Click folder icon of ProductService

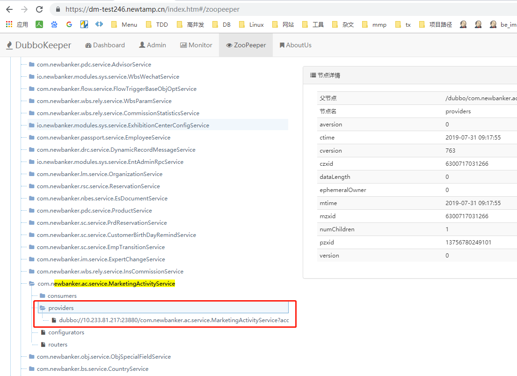(32, 211)
